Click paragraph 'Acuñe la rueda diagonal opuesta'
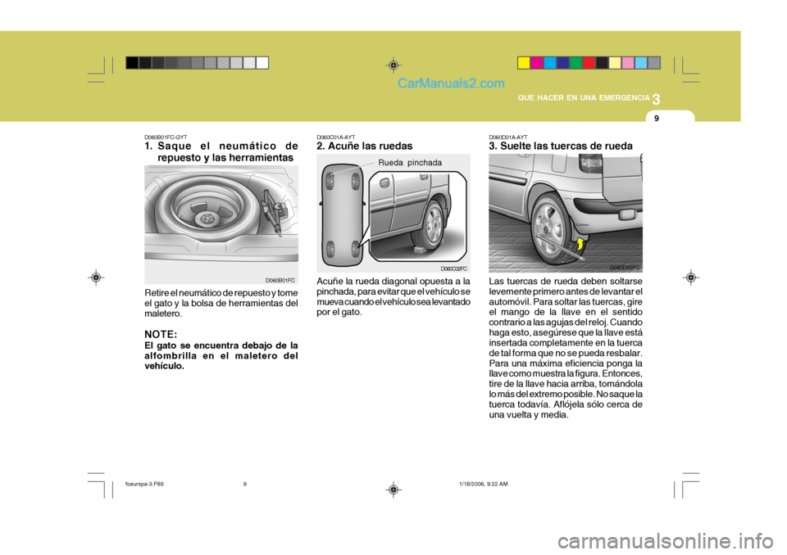Screen dimensions: 787x555 click(x=393, y=296)
